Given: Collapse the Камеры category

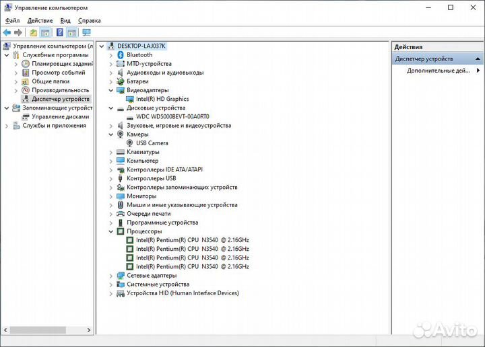Looking at the screenshot, I should (110, 134).
